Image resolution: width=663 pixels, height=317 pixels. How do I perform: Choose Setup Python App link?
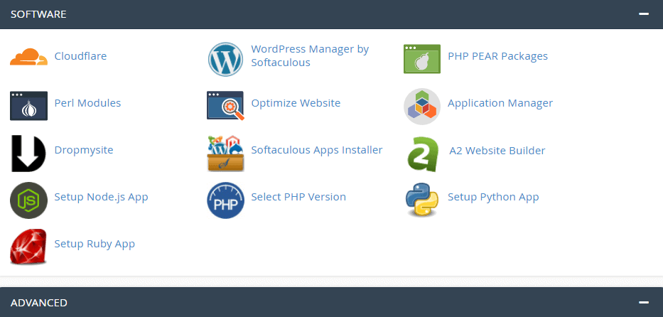click(x=493, y=197)
